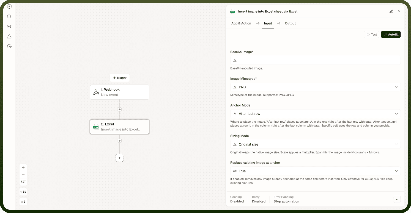Click the Excel XLSX node icon
411x213 pixels.
96,127
